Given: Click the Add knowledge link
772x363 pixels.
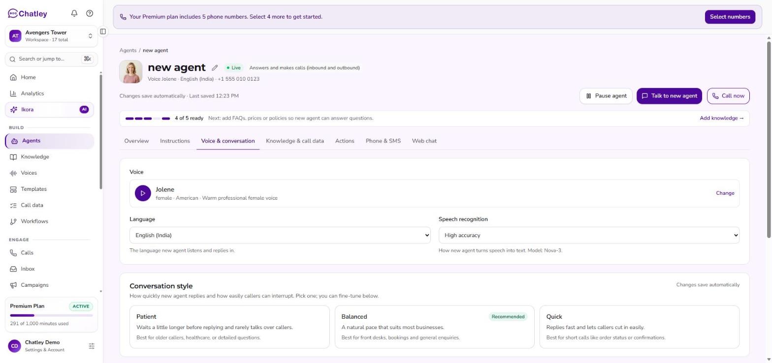Looking at the screenshot, I should pyautogui.click(x=722, y=118).
